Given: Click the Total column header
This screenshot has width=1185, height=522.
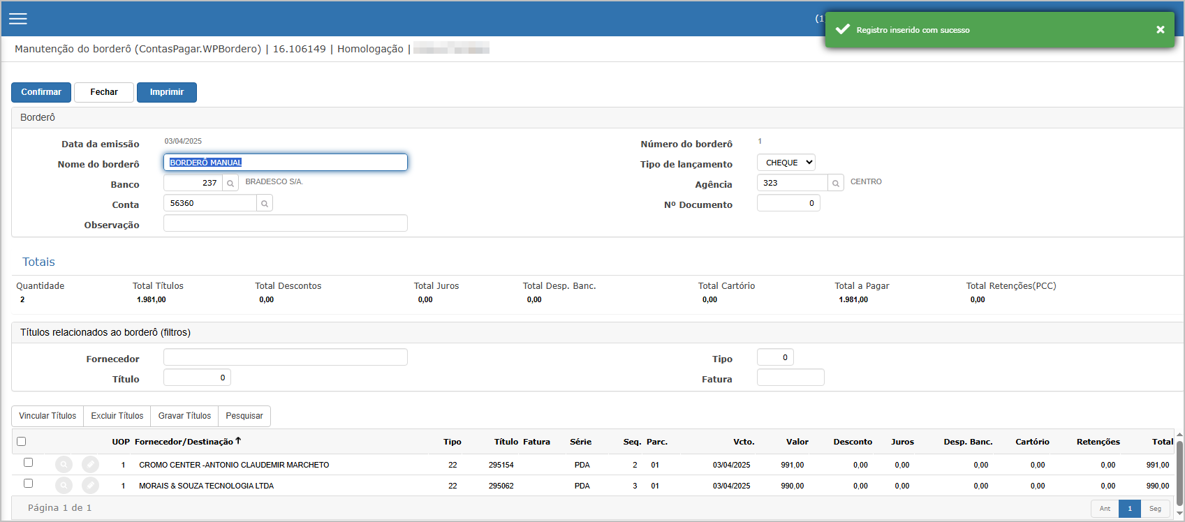Looking at the screenshot, I should point(1162,442).
